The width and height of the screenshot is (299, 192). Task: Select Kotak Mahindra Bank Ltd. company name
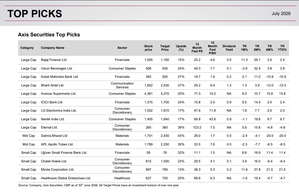click(60, 77)
